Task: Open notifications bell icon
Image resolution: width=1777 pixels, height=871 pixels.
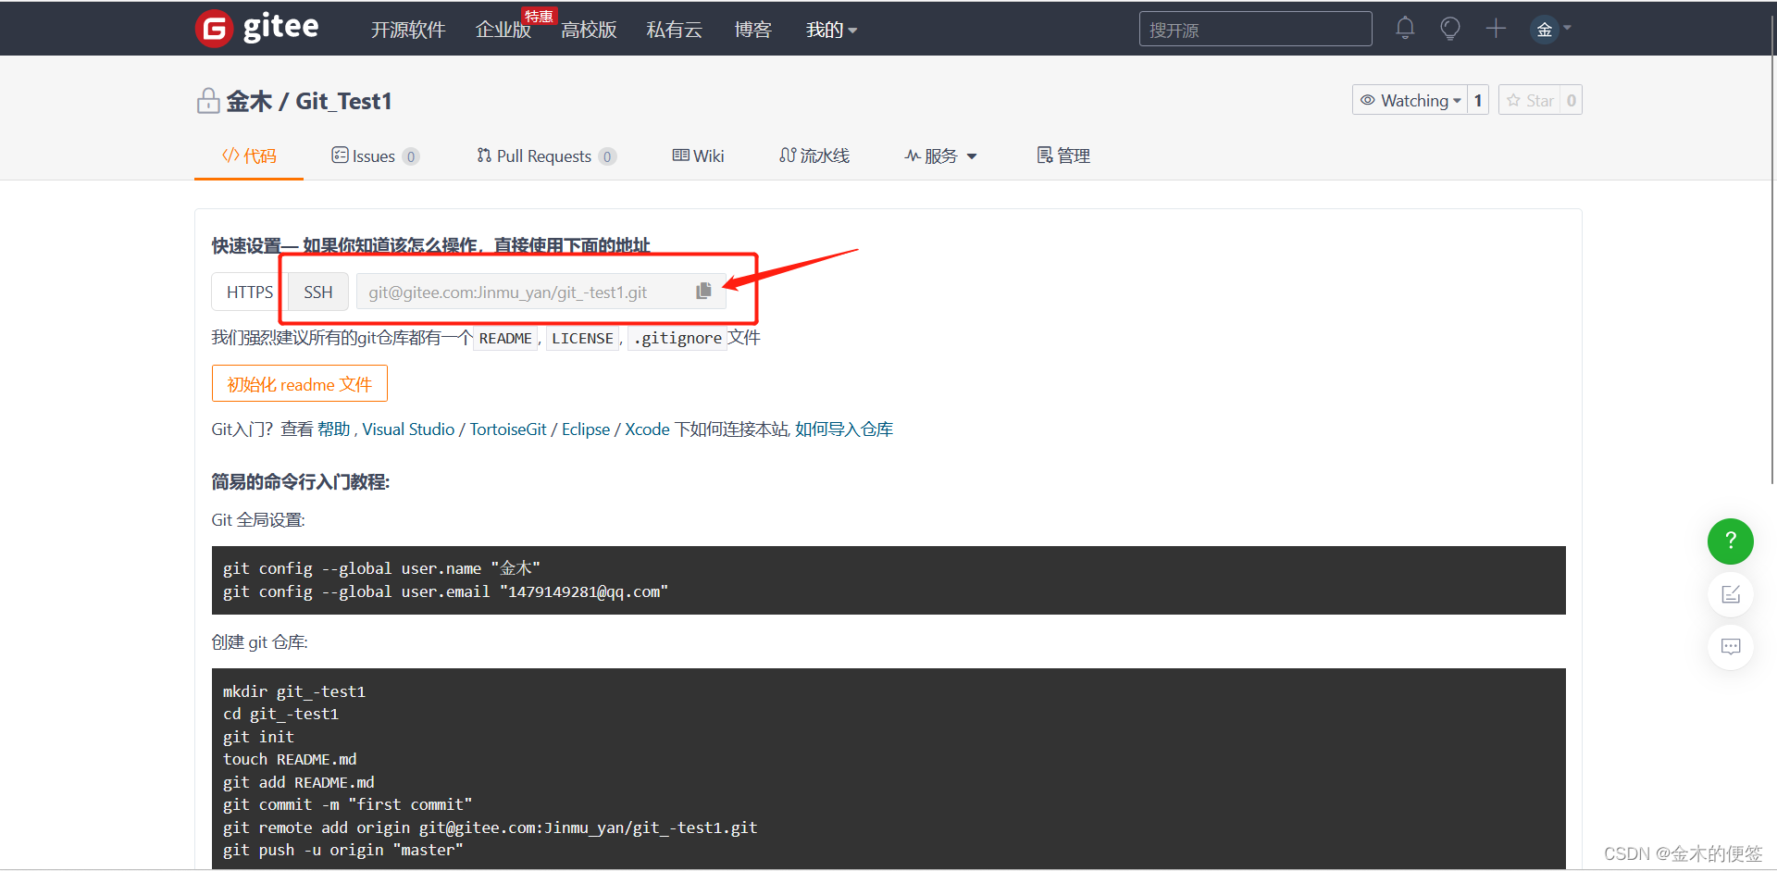Action: 1405,28
